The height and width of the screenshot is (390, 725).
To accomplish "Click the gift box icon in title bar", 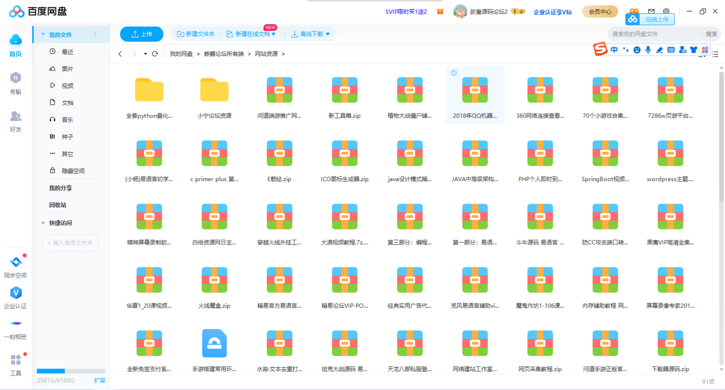I will tap(440, 11).
